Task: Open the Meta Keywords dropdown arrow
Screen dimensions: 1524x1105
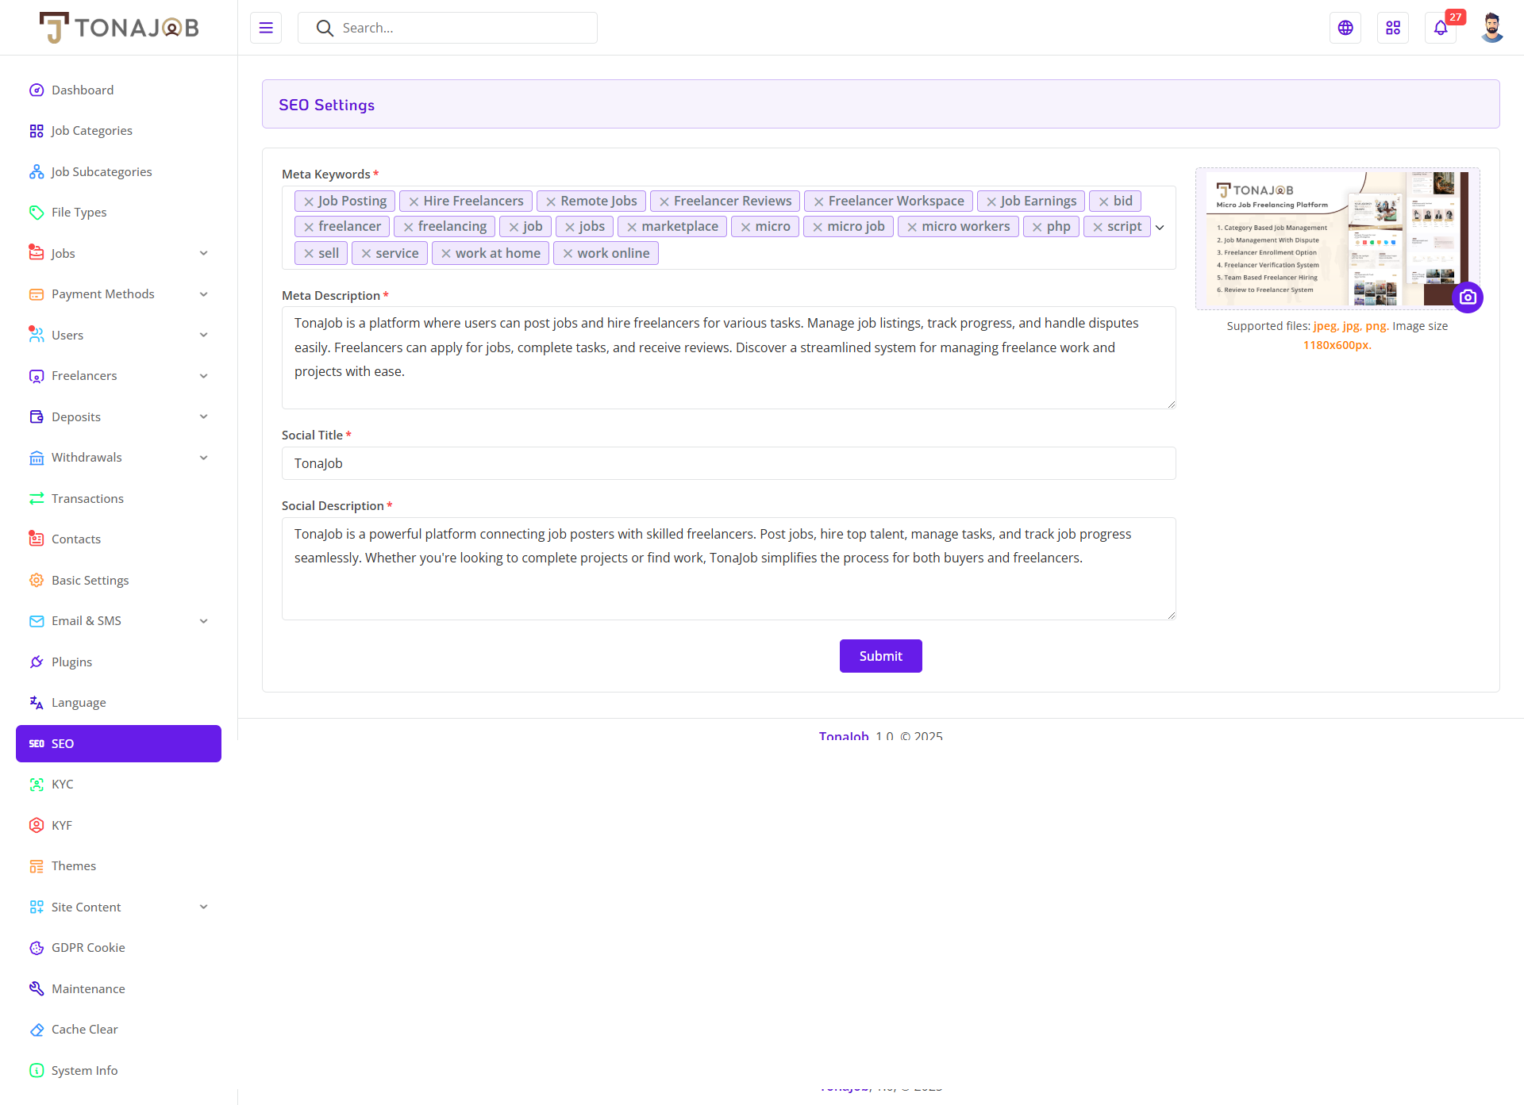Action: pos(1160,228)
